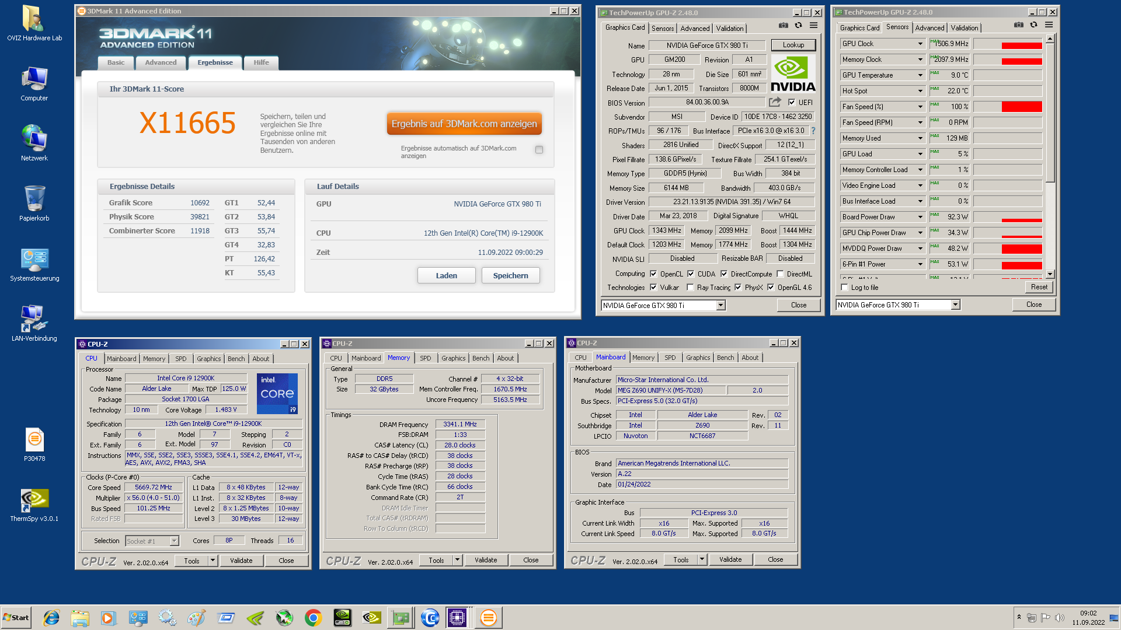Image resolution: width=1121 pixels, height=630 pixels.
Task: Click screenshot camera icon in GPU-Z Graphics Card window
Action: point(784,26)
